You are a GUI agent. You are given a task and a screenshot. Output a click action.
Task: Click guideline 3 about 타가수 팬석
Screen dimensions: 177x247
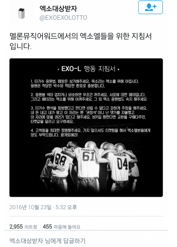coord(89,115)
